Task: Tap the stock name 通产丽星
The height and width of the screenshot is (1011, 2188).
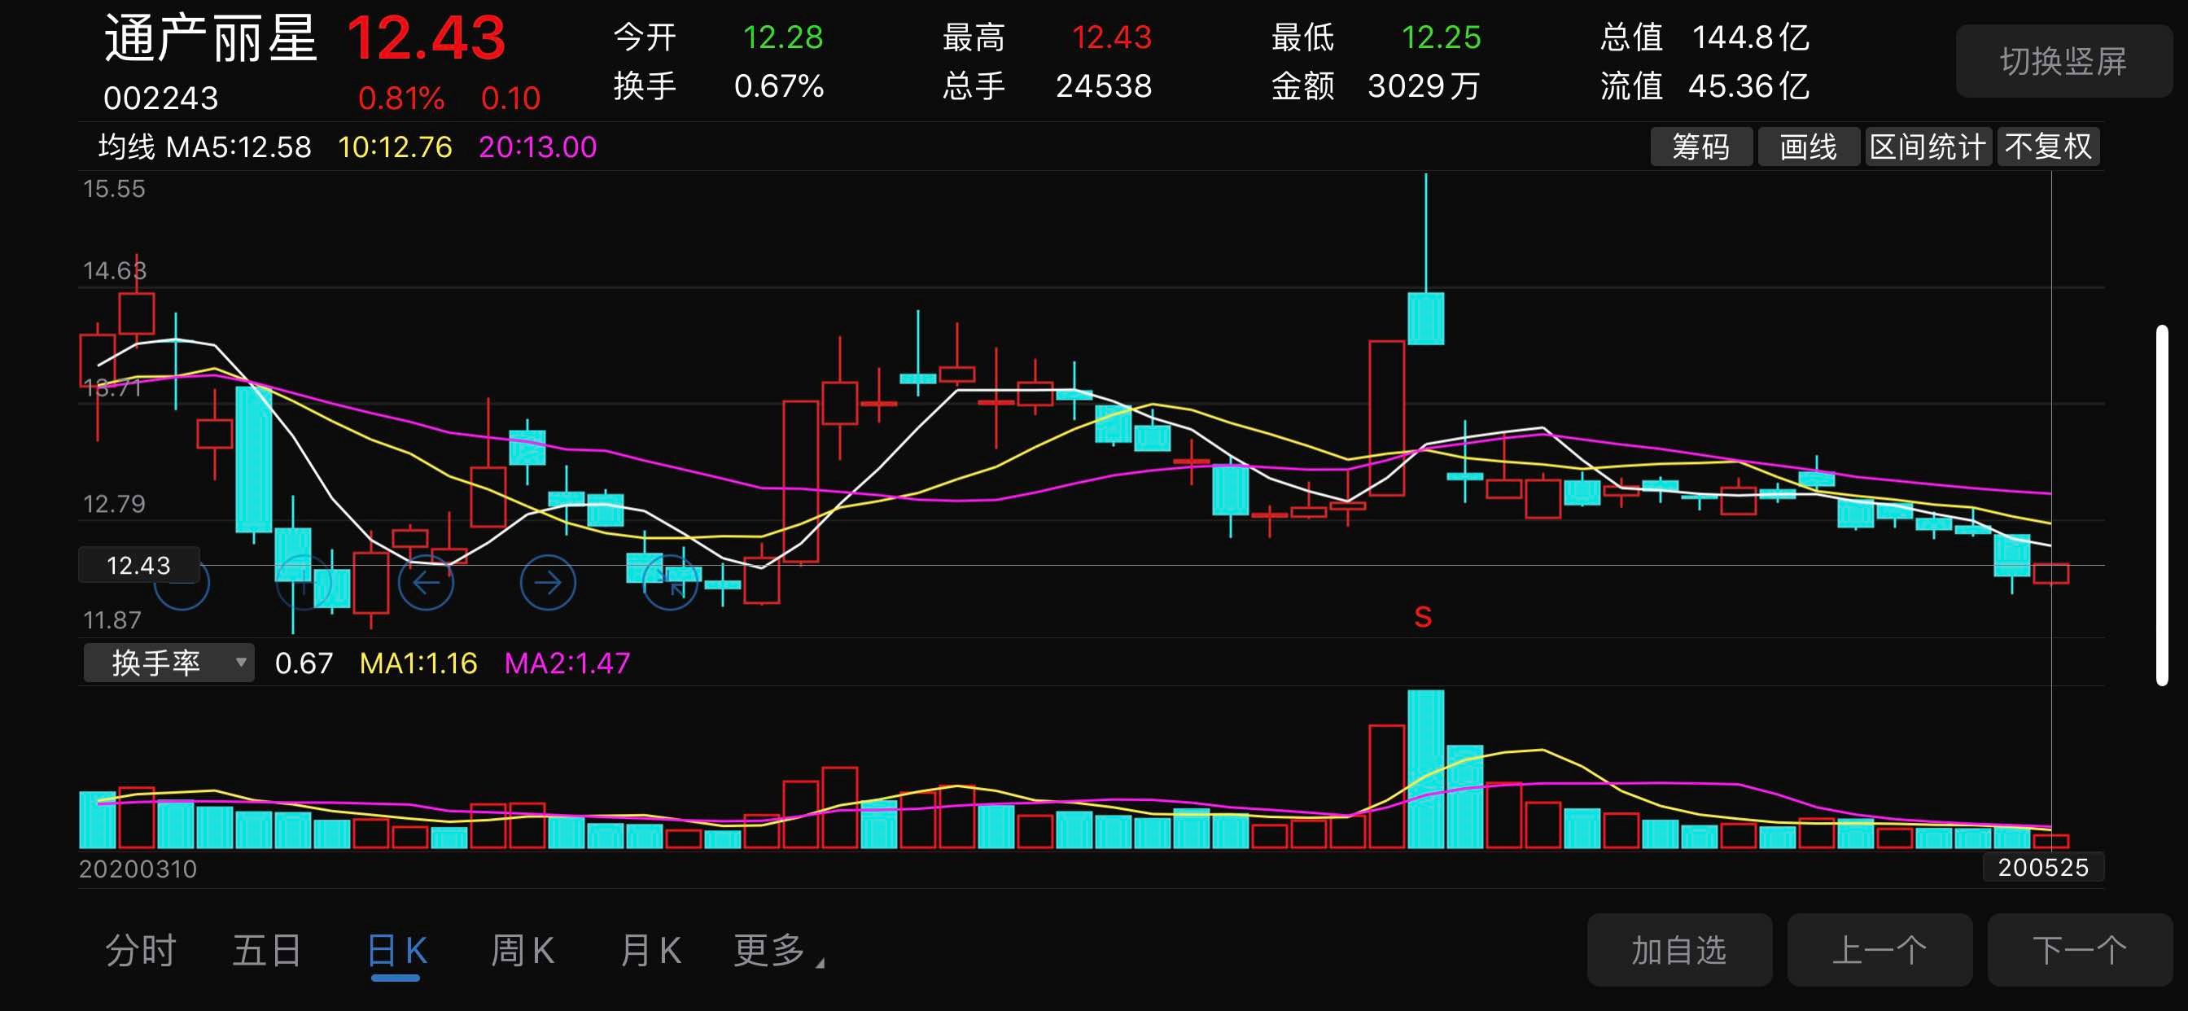Action: coord(211,38)
